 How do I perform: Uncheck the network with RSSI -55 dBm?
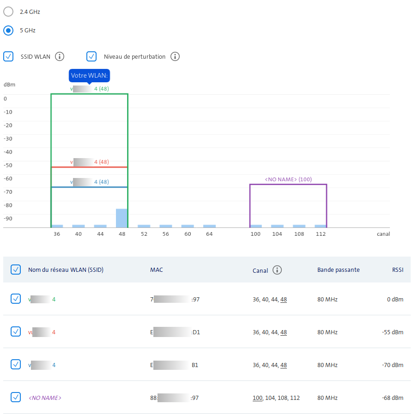pyautogui.click(x=15, y=332)
